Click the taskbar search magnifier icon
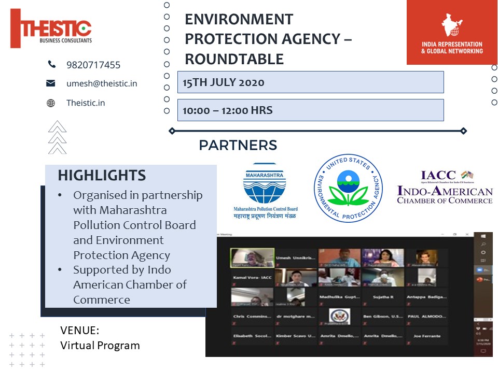The image size is (498, 373). click(483, 245)
